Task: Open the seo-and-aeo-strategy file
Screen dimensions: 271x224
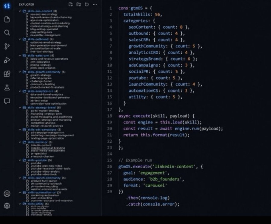Action: point(44,14)
